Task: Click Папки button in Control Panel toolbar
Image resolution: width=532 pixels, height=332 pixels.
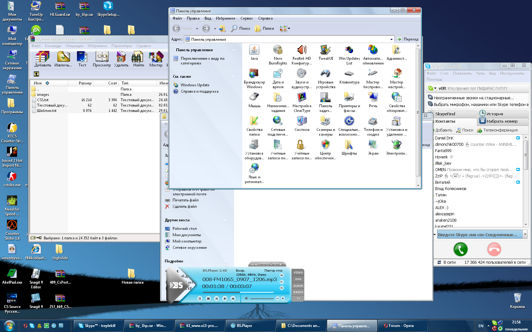Action: pos(264,28)
